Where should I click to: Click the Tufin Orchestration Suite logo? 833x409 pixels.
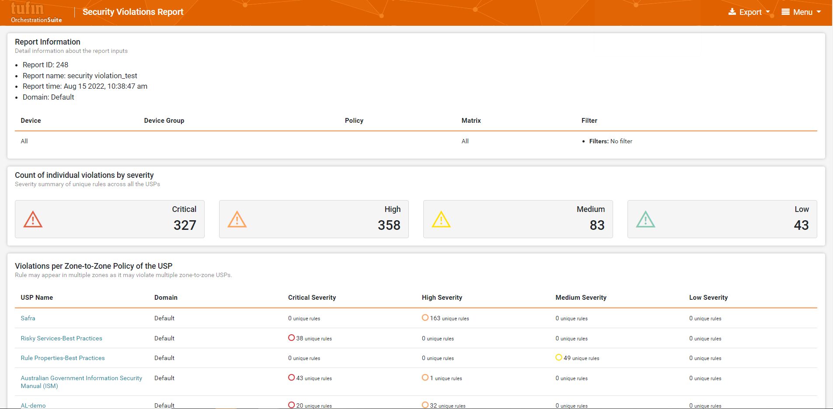click(36, 12)
